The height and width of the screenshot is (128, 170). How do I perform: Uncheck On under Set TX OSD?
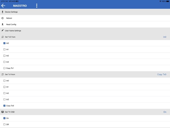tap(4, 118)
